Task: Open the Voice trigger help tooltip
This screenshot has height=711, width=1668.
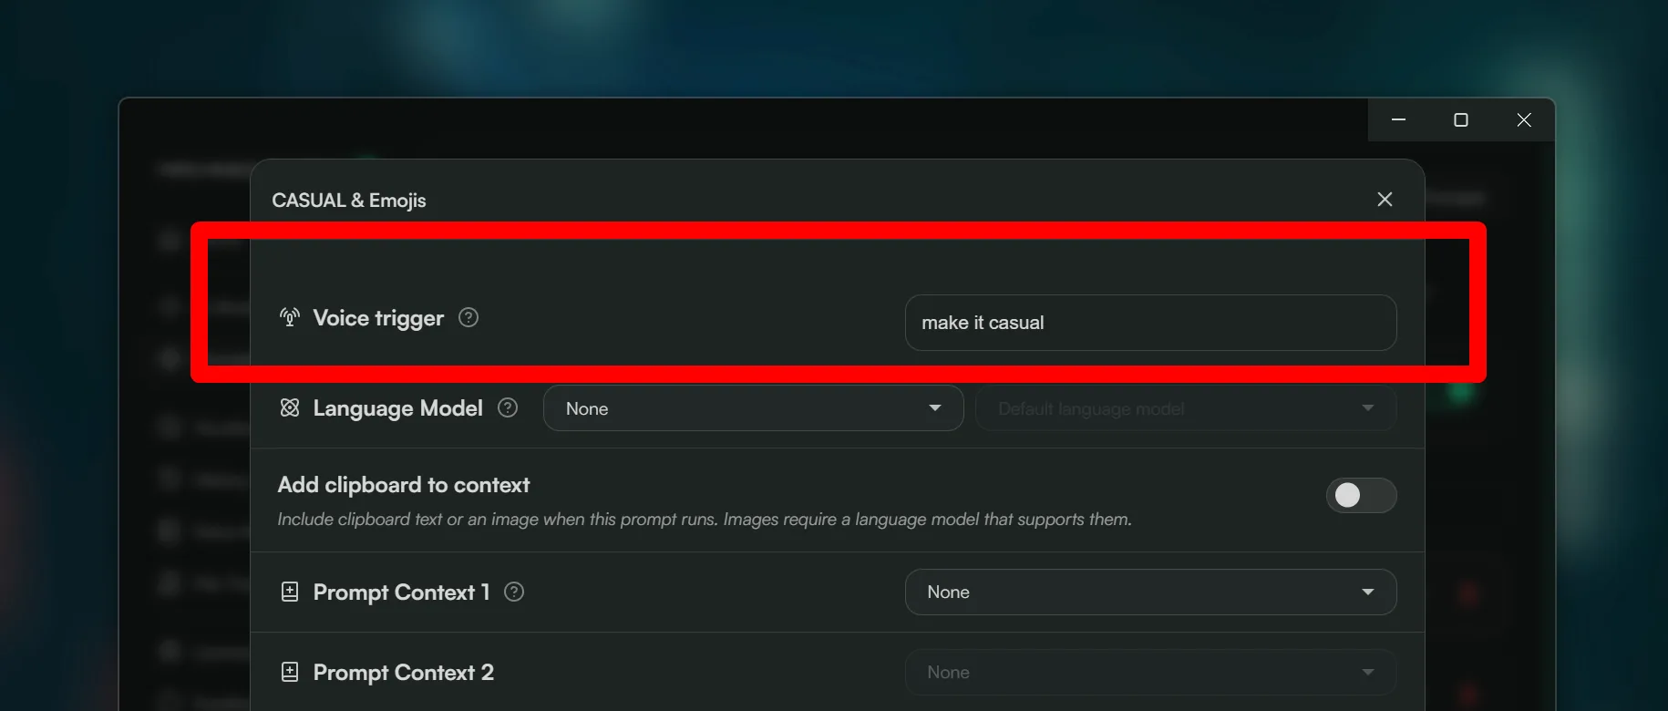Action: (468, 317)
